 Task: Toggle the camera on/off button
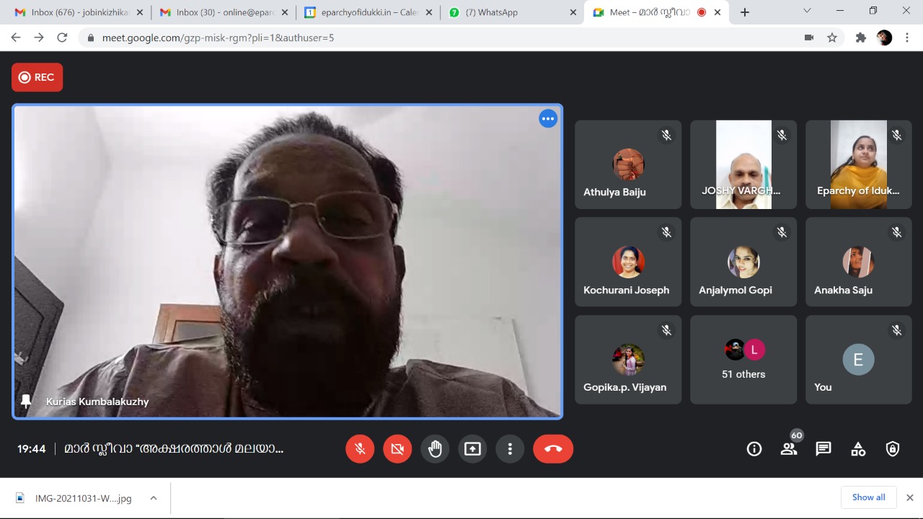[397, 449]
